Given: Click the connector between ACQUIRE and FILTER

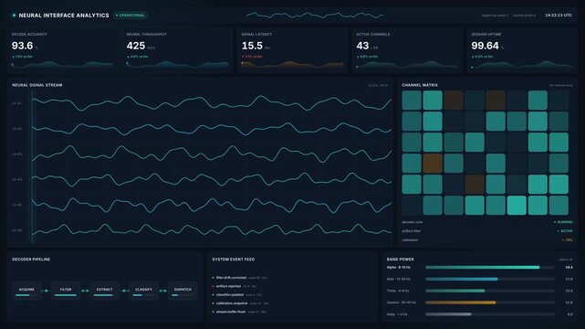Looking at the screenshot, I should click(46, 291).
